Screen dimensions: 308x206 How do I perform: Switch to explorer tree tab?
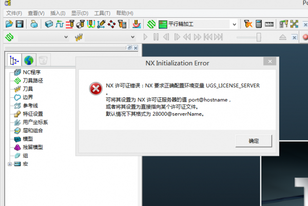pyautogui.click(x=14, y=60)
